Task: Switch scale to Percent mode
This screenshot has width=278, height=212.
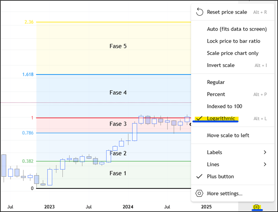Action: [216, 94]
